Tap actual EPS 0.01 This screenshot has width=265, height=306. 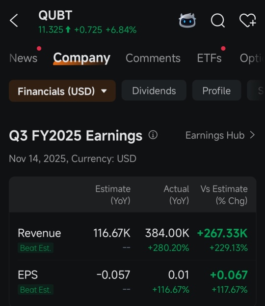pyautogui.click(x=179, y=275)
